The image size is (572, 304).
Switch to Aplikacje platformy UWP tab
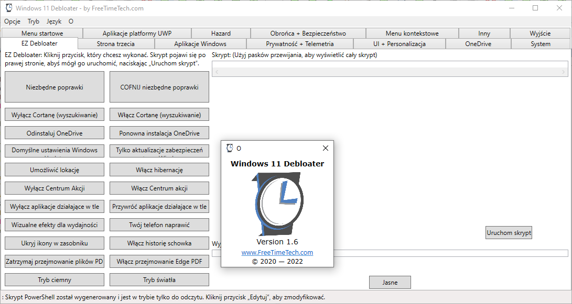pyautogui.click(x=137, y=33)
